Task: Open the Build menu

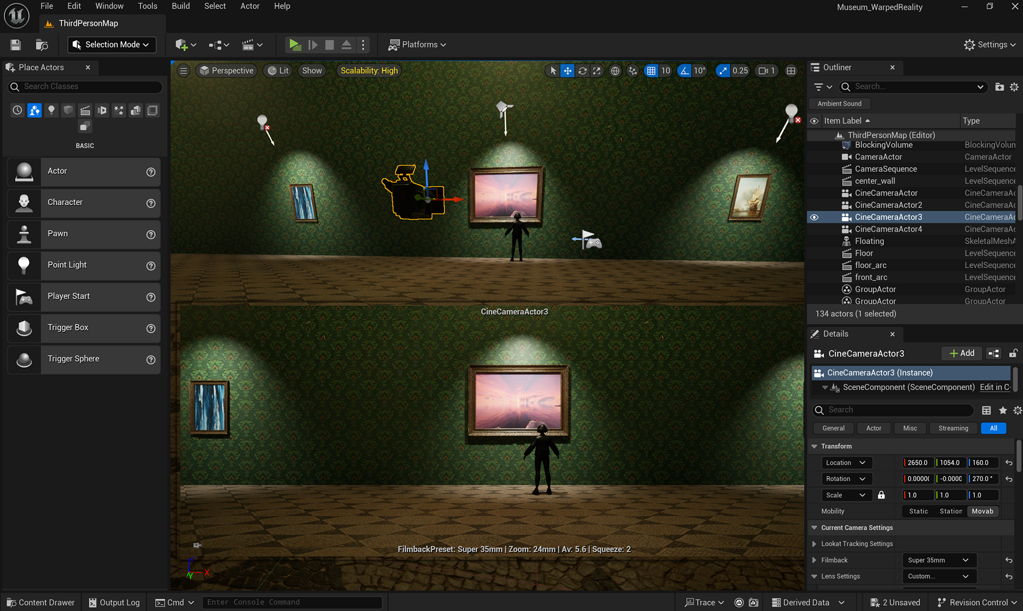Action: point(180,6)
